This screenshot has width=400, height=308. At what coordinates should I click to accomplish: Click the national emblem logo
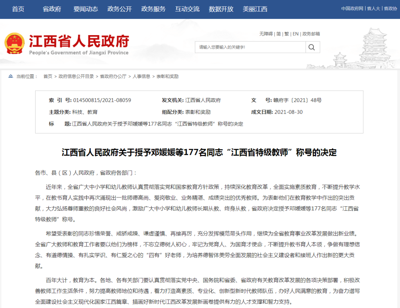[x=14, y=44]
